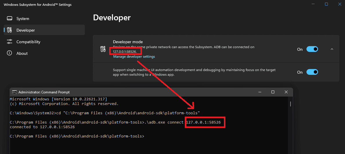Click the 'Developer mode' setting title
Image resolution: width=345 pixels, height=154 pixels.
[128, 42]
